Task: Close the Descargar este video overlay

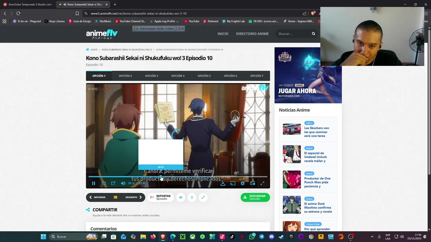Action: [183, 29]
